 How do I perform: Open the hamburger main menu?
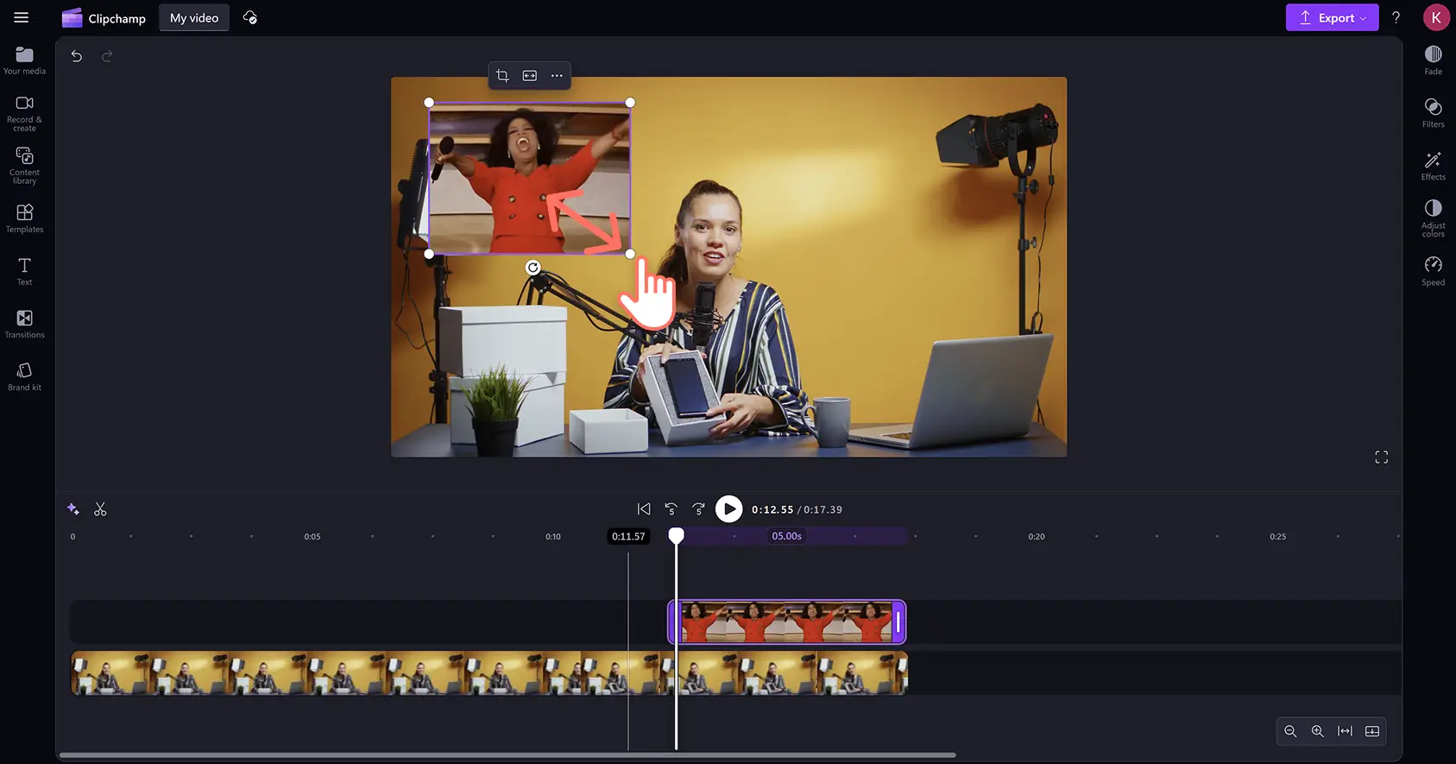coord(22,17)
